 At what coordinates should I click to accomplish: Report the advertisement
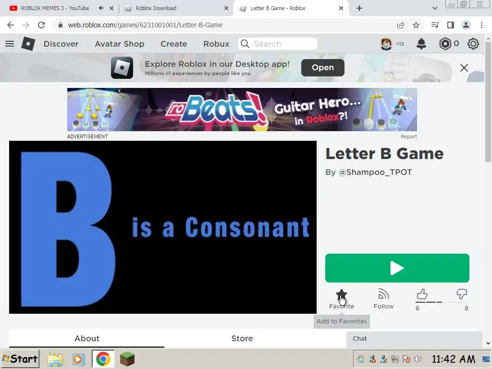click(x=408, y=136)
